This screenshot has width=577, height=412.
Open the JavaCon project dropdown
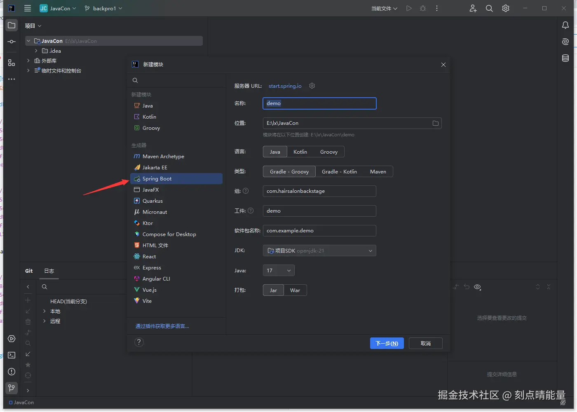58,8
